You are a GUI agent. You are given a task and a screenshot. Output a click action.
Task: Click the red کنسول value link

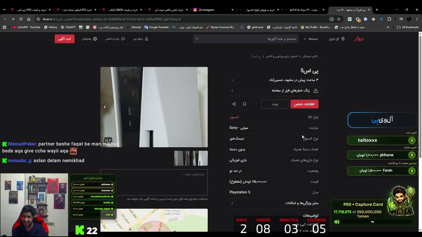pyautogui.click(x=234, y=117)
